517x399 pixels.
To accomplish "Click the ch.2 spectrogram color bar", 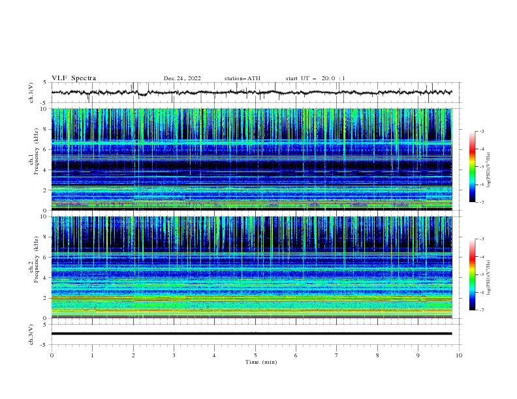I will [472, 274].
